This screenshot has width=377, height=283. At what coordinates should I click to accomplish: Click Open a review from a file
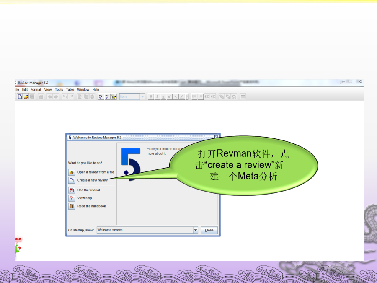coord(96,172)
